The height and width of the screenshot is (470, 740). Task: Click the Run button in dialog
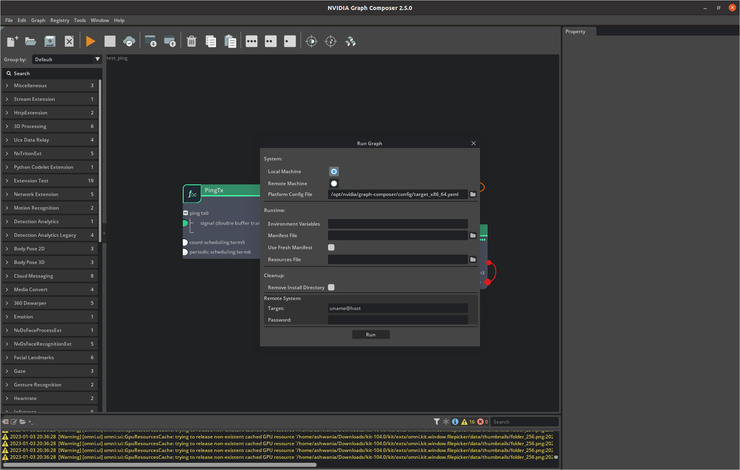pos(371,335)
